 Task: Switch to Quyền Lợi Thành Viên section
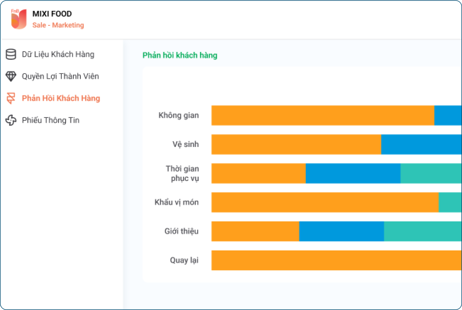click(60, 76)
